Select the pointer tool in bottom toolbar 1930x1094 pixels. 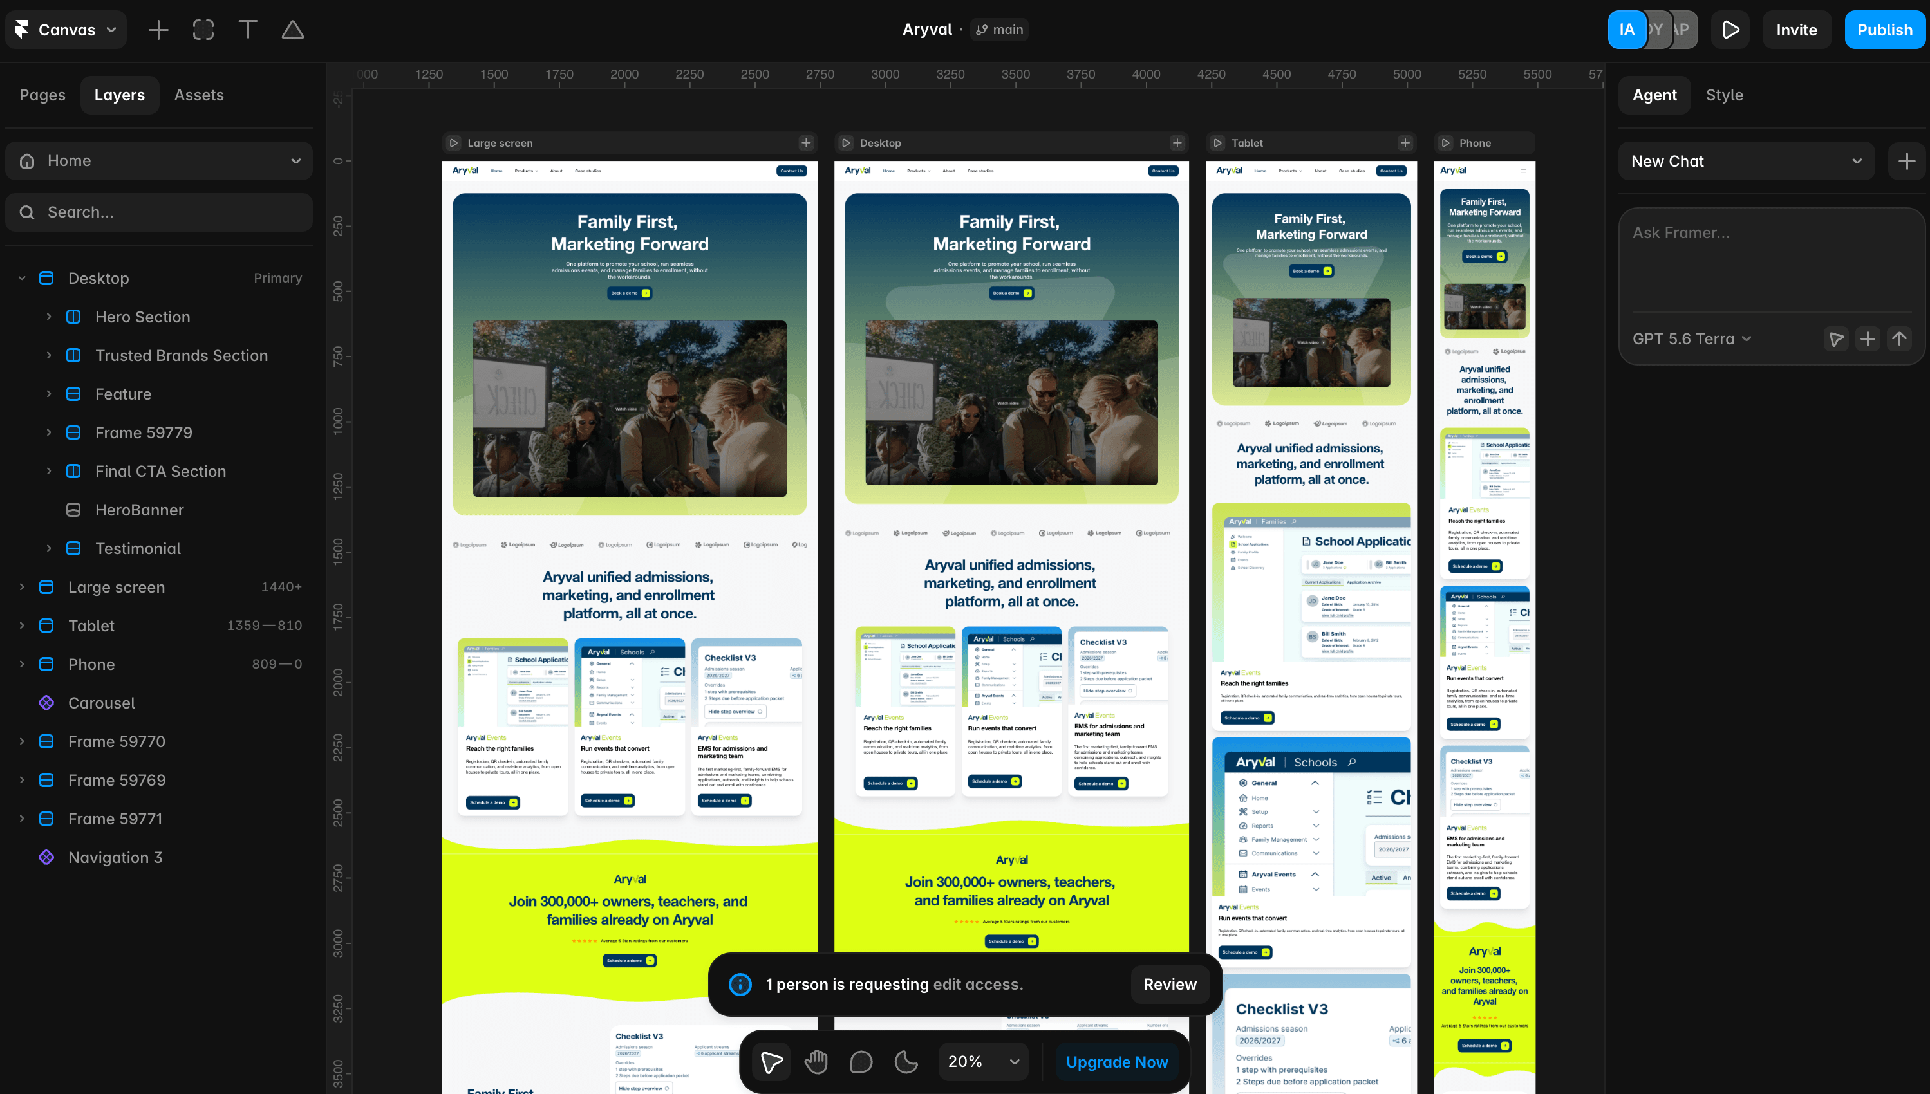[772, 1062]
